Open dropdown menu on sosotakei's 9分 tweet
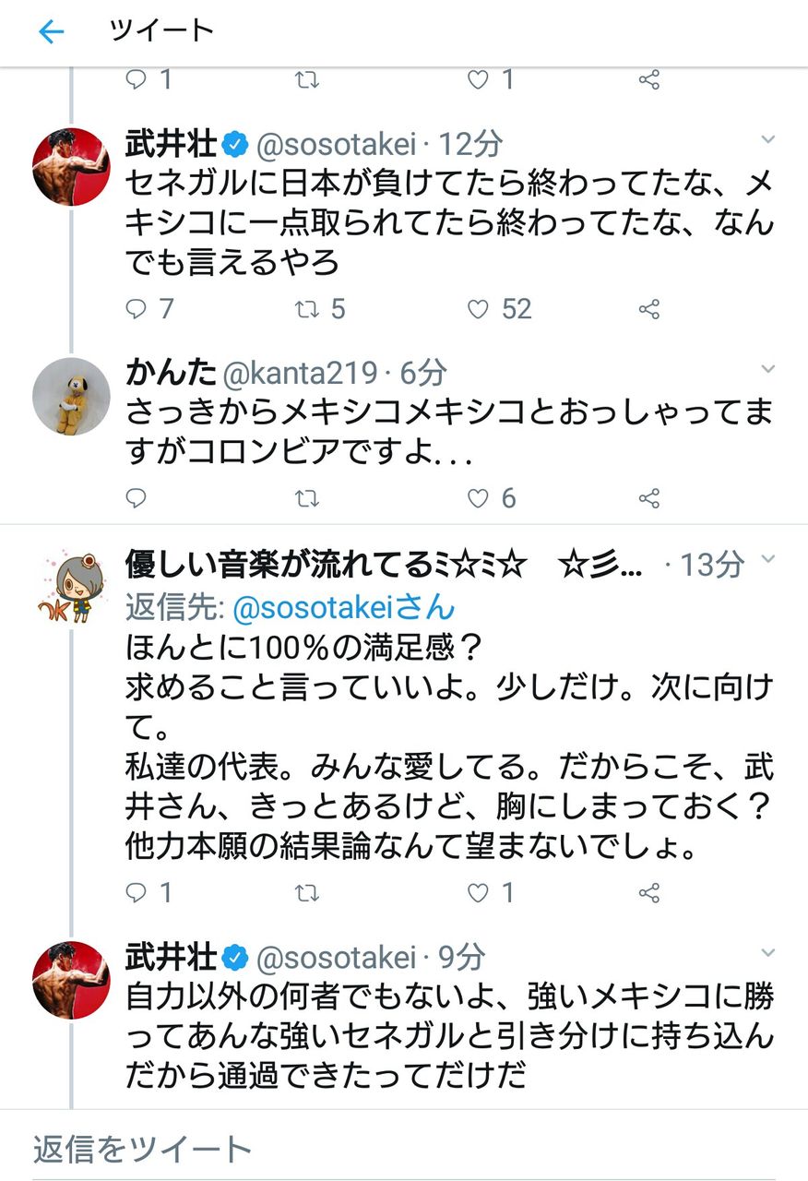The width and height of the screenshot is (808, 1181). point(767,953)
